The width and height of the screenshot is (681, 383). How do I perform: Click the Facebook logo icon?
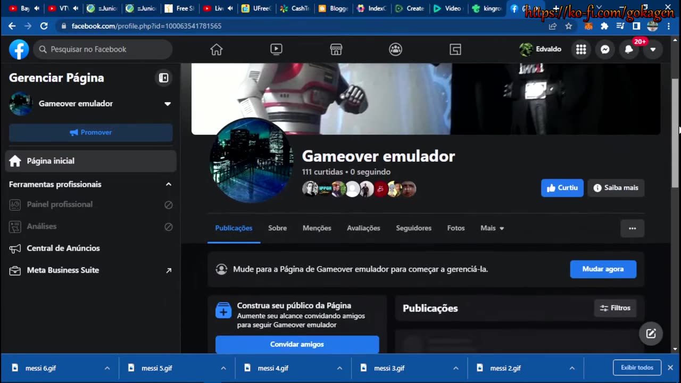19,49
